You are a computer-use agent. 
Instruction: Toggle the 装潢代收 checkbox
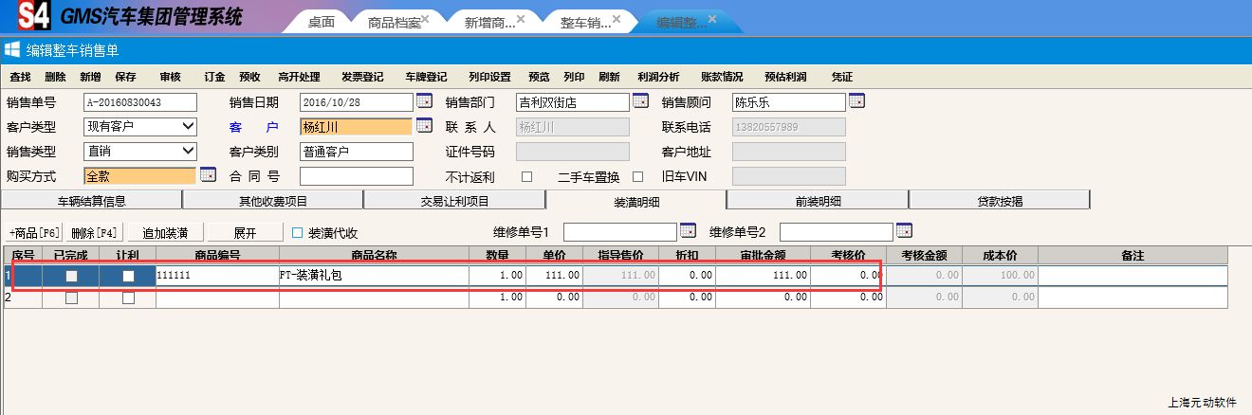click(x=298, y=232)
